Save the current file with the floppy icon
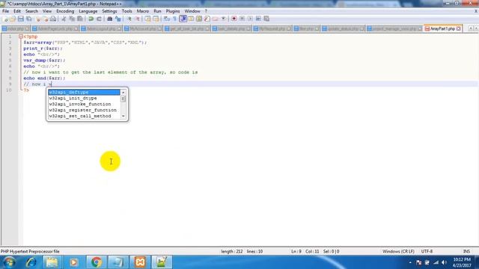 click(x=21, y=19)
